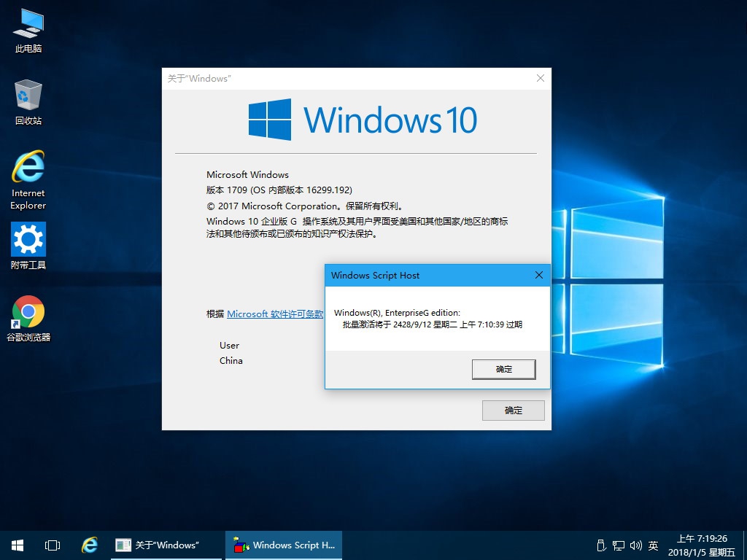Launch Internet Explorer from the taskbar
Screen dimensions: 747x560
pos(90,545)
